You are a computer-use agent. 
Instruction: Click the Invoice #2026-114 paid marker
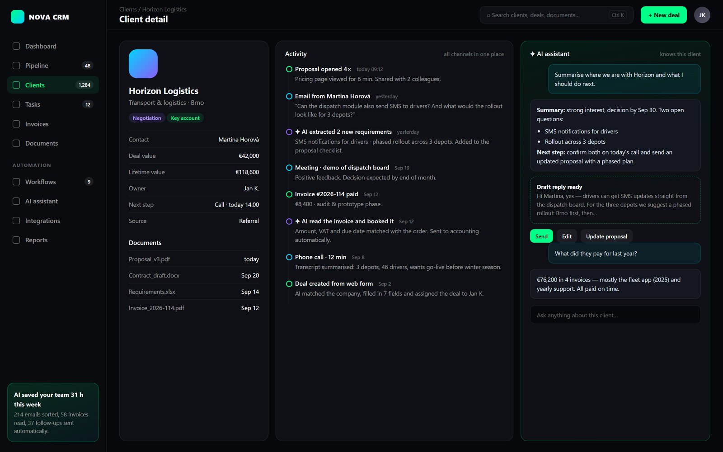[289, 194]
